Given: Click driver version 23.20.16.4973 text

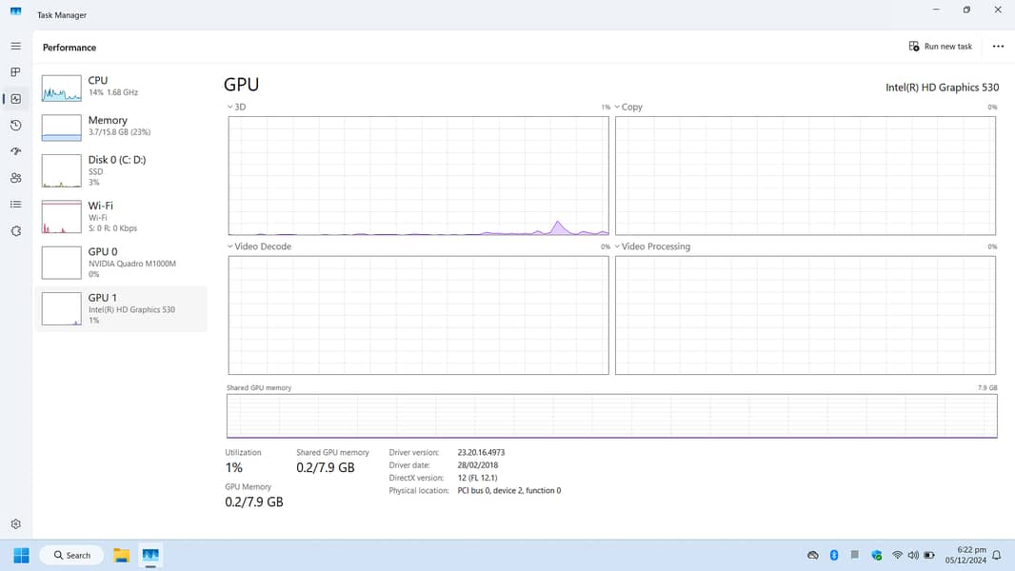Looking at the screenshot, I should (481, 453).
